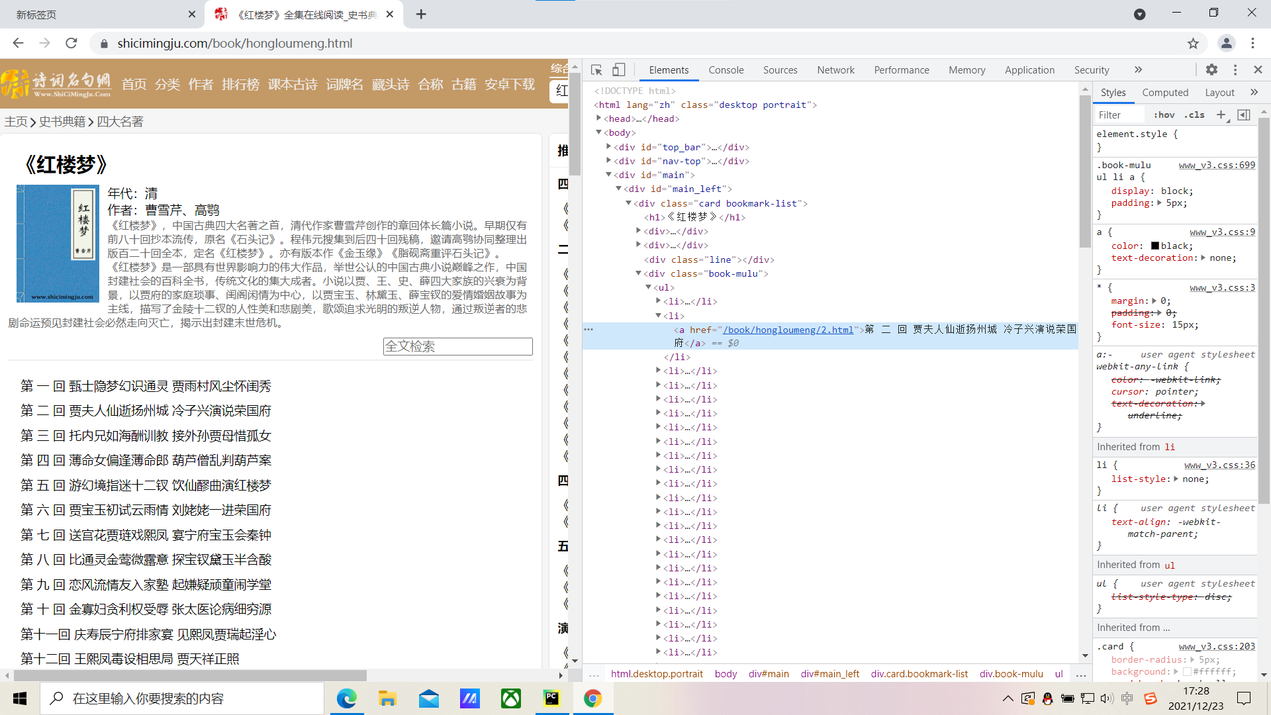Open PyCharm from the taskbar

[551, 698]
